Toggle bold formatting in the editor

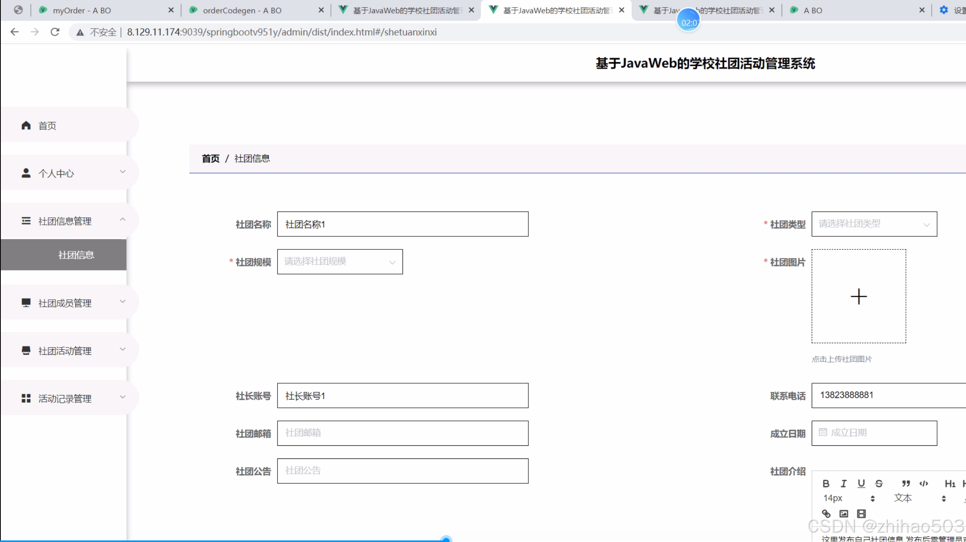(x=826, y=483)
